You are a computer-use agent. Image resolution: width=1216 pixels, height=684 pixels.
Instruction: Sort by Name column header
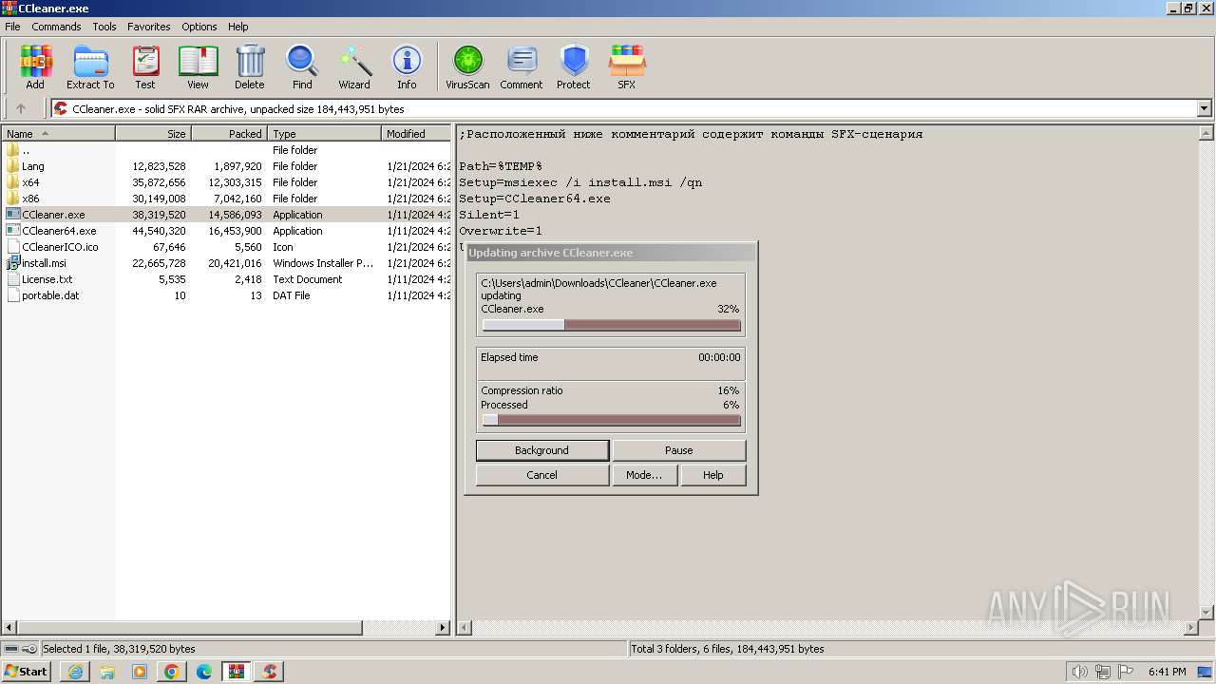[59, 134]
